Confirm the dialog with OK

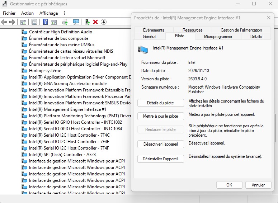pos(229,185)
